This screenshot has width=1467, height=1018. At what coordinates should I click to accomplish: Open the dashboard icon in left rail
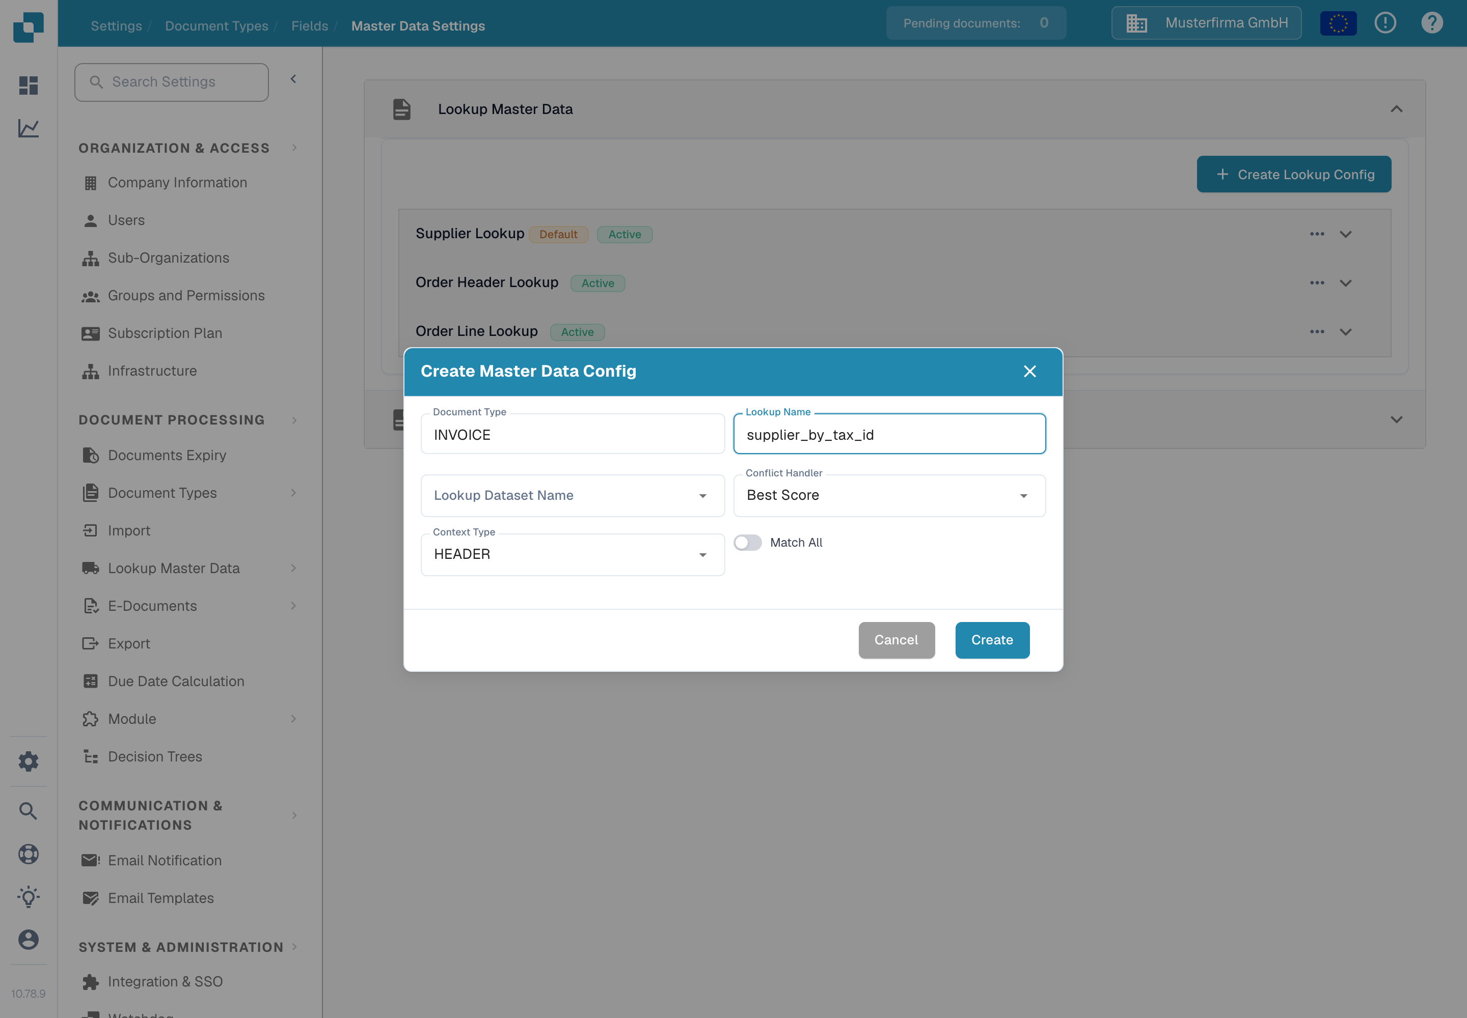point(28,85)
